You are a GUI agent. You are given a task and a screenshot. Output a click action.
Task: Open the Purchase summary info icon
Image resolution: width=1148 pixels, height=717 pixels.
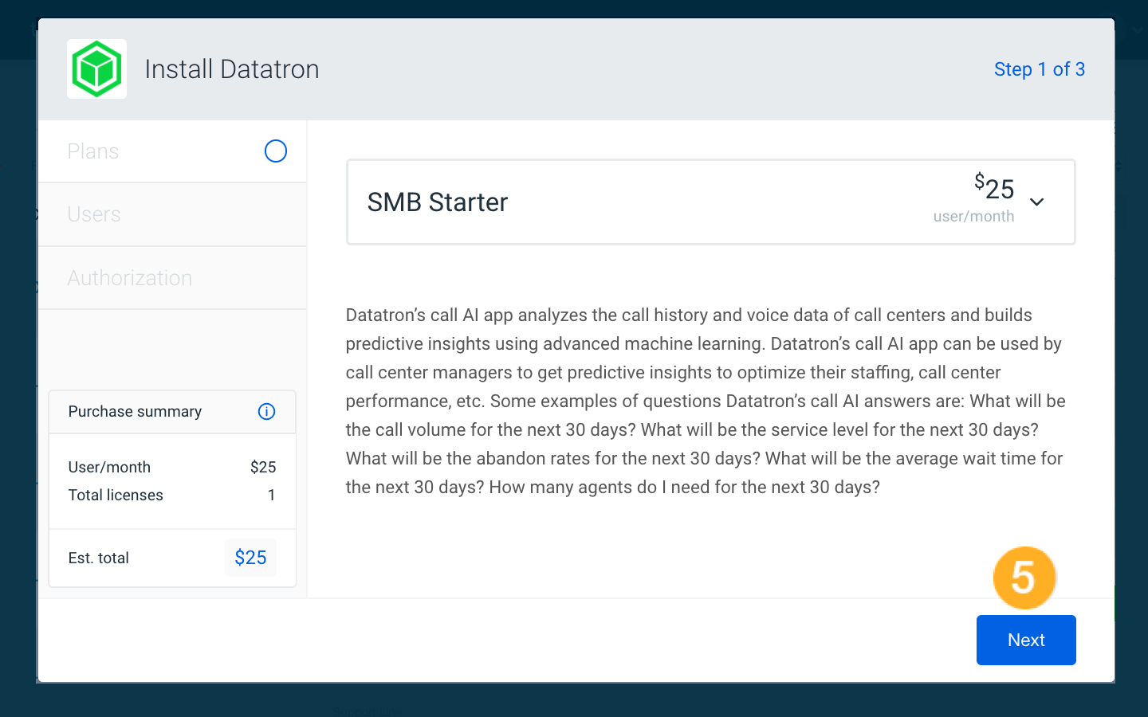266,411
